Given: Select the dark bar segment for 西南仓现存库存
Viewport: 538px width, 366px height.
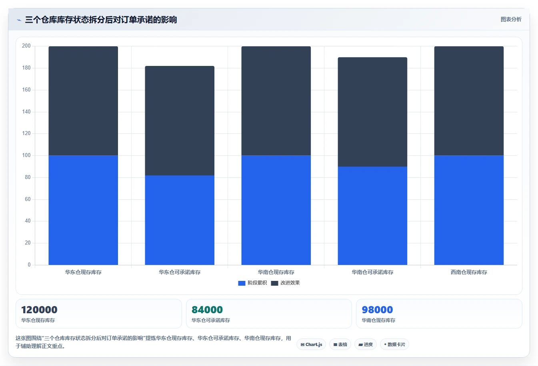Looking at the screenshot, I should pos(469,101).
